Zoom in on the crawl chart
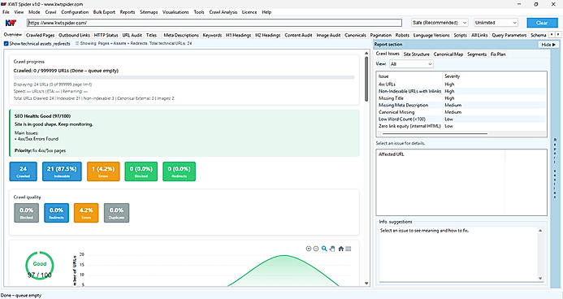The width and height of the screenshot is (563, 299). [x=308, y=249]
